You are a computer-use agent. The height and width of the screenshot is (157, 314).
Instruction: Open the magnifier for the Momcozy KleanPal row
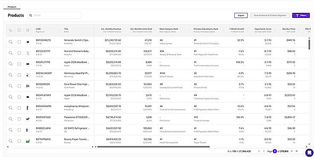point(10,75)
